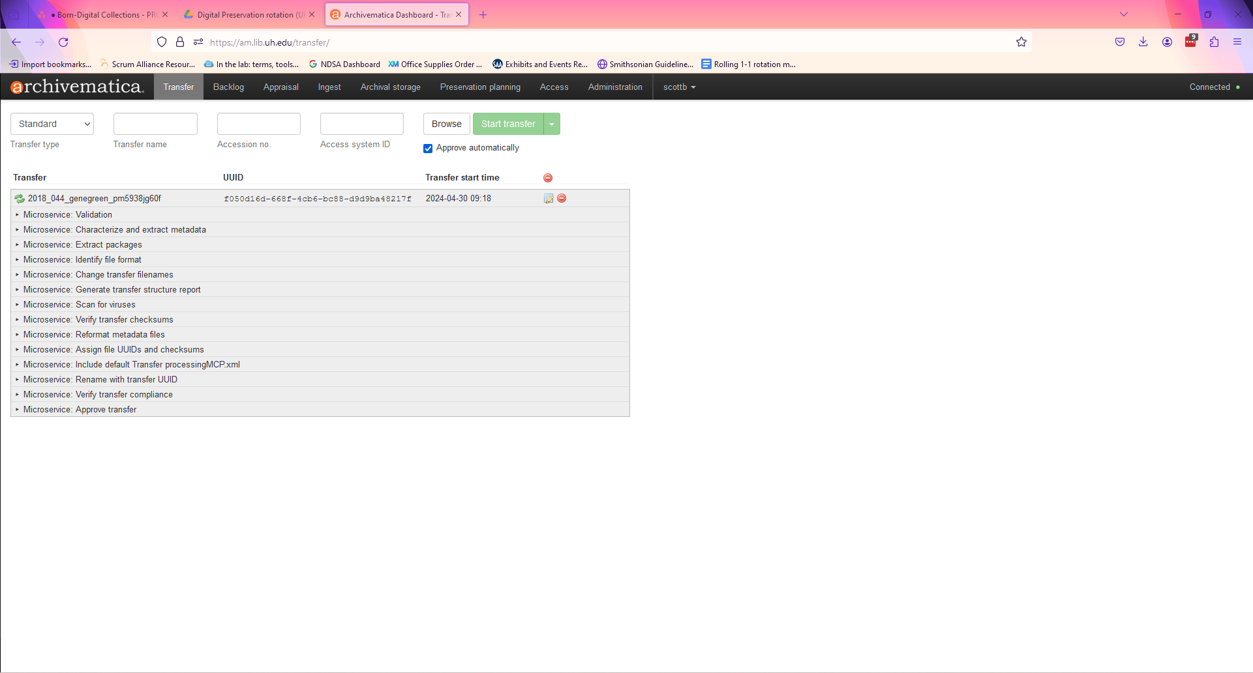Viewport: 1253px width, 673px height.
Task: Open a new browser tab
Action: (x=483, y=14)
